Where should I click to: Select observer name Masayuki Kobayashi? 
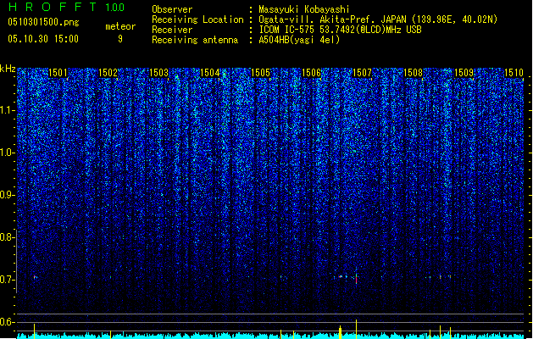304,9
